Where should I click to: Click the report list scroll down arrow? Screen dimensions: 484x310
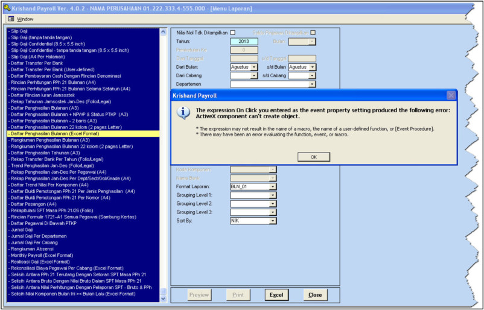point(164,299)
